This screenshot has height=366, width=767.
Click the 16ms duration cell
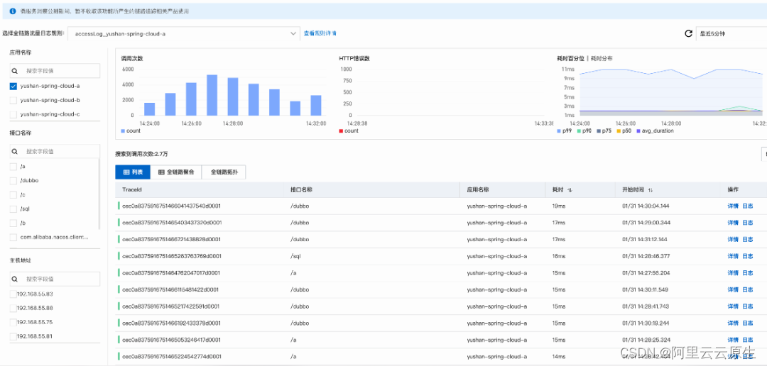[x=558, y=256]
